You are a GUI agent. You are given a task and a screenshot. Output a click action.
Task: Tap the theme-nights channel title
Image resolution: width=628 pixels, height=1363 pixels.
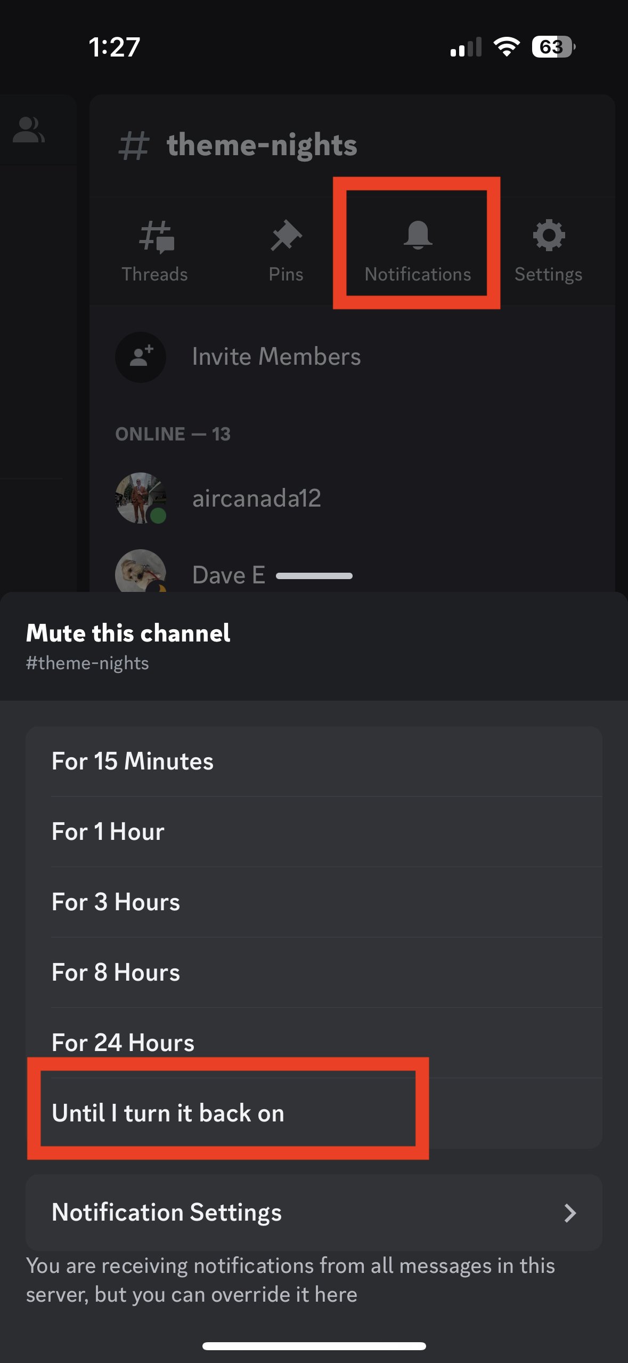tap(262, 146)
